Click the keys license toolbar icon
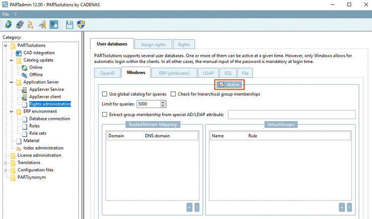The height and width of the screenshot is (219, 372). click(43, 24)
